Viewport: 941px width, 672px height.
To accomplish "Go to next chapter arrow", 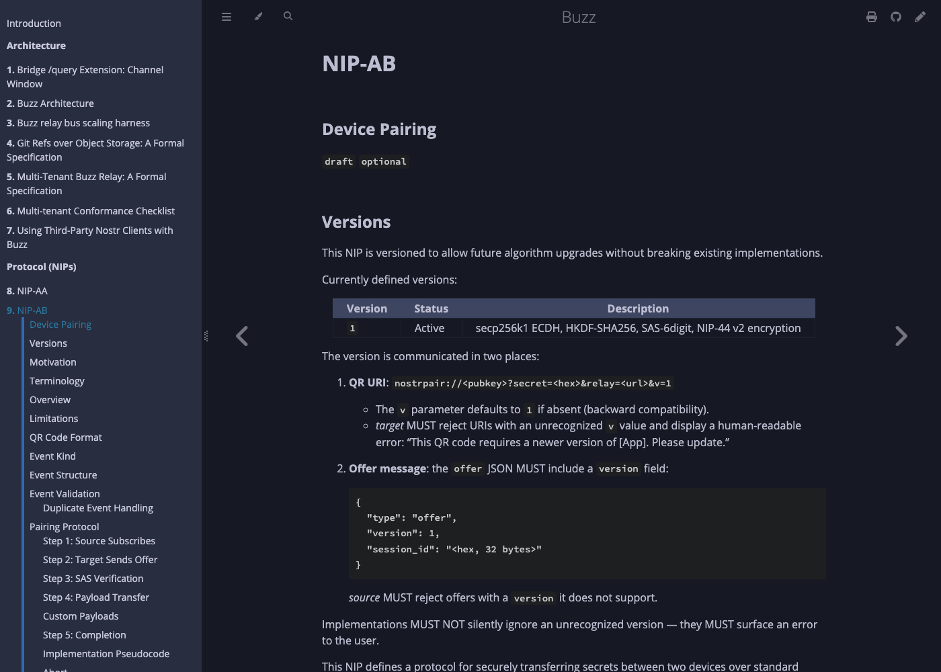I will pyautogui.click(x=901, y=336).
